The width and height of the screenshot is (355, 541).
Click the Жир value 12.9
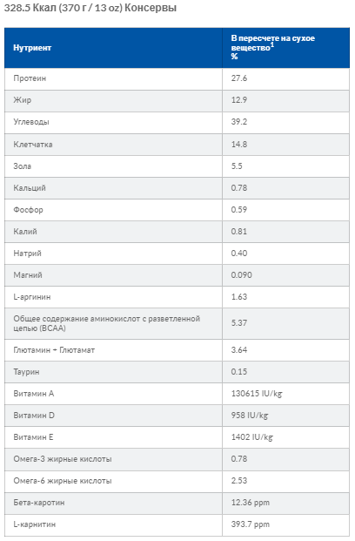tap(239, 100)
